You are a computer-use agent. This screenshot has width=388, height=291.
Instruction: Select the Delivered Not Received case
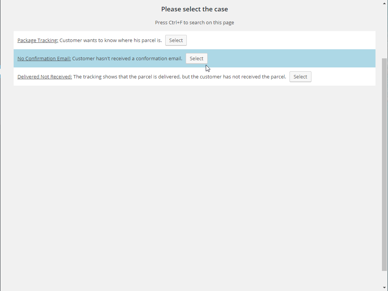pos(300,77)
